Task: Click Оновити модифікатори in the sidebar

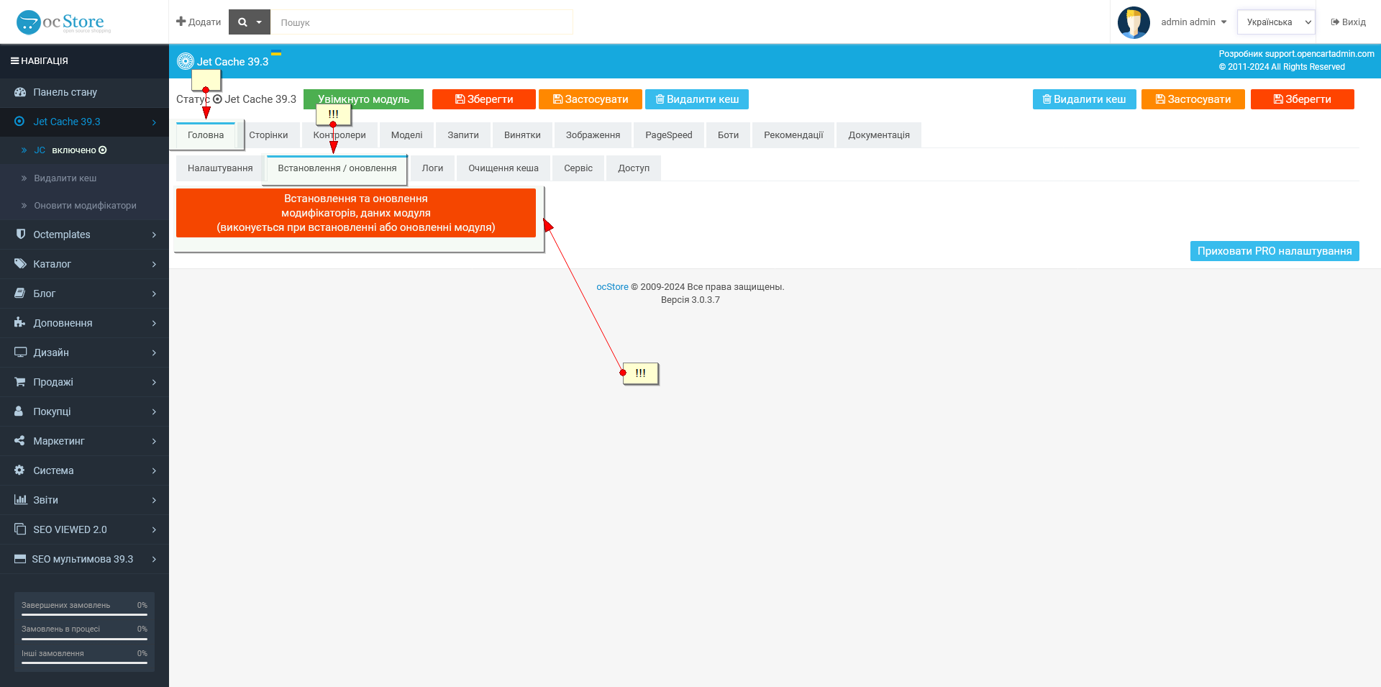Action: pos(85,206)
